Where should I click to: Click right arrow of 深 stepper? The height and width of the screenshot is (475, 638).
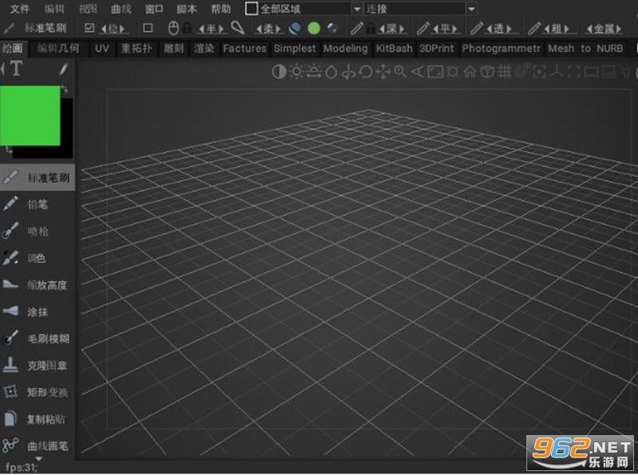402,29
